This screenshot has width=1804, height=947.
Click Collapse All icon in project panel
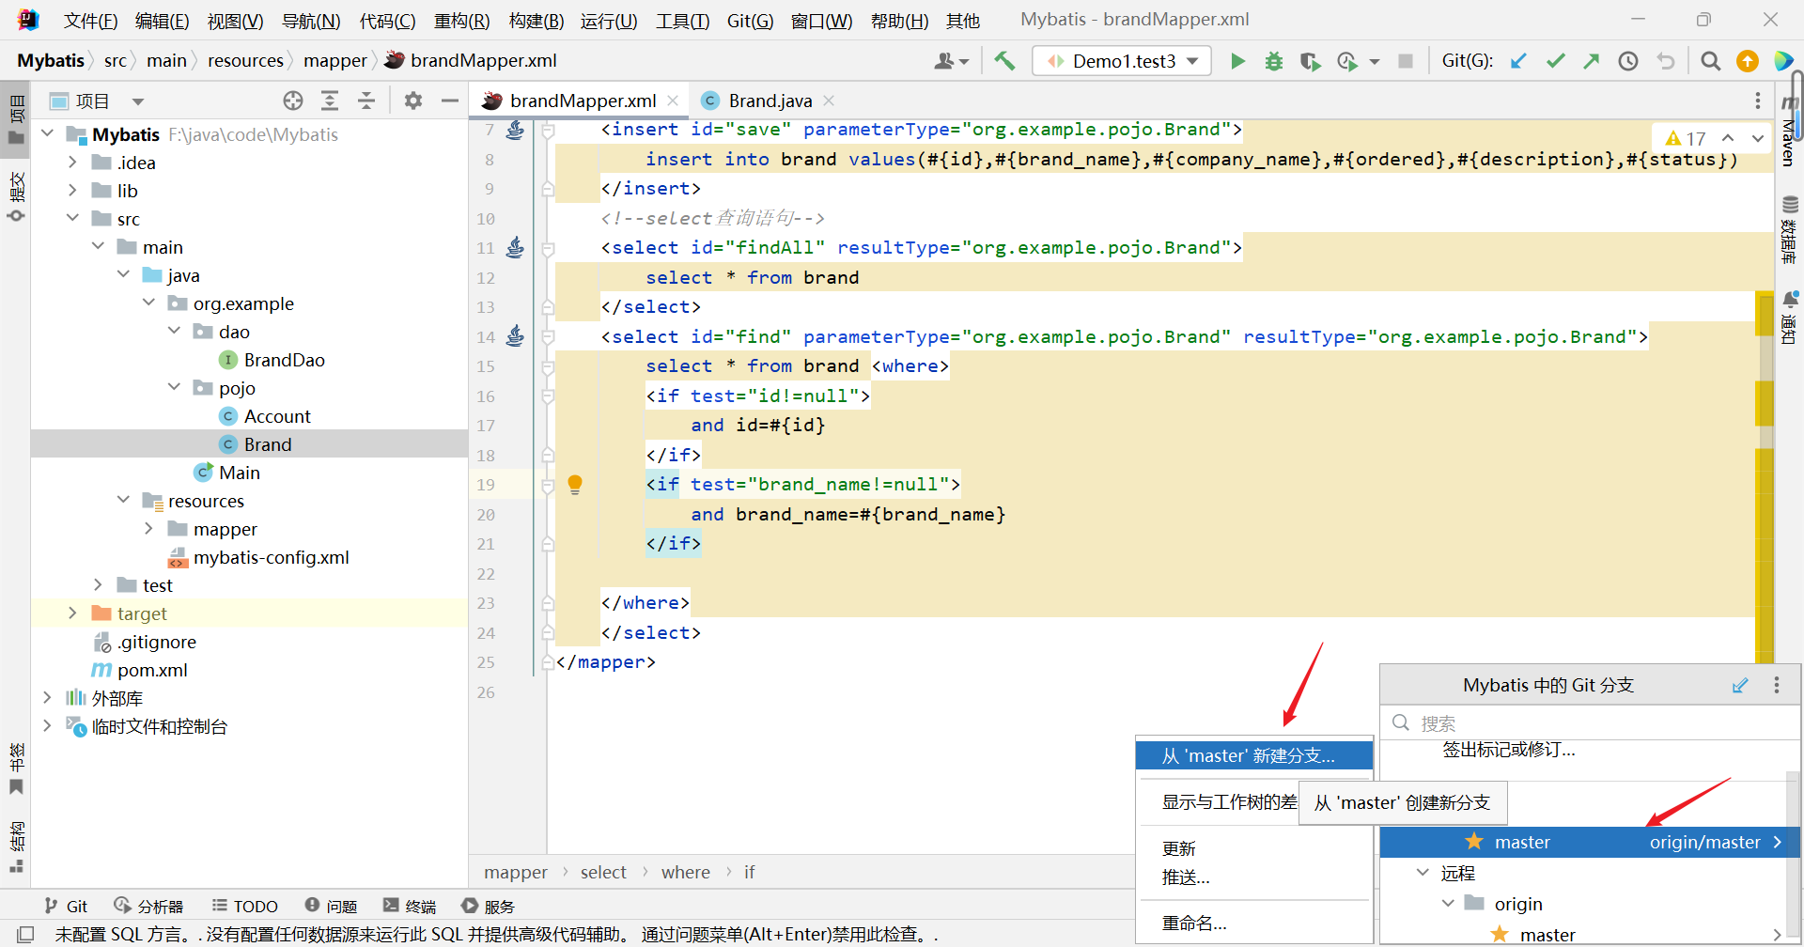(366, 101)
